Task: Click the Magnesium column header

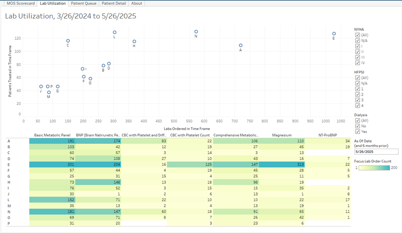Action: tap(282, 135)
